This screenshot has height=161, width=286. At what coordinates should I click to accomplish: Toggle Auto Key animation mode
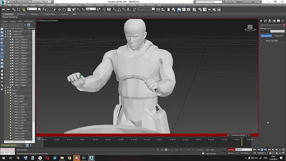(231, 150)
